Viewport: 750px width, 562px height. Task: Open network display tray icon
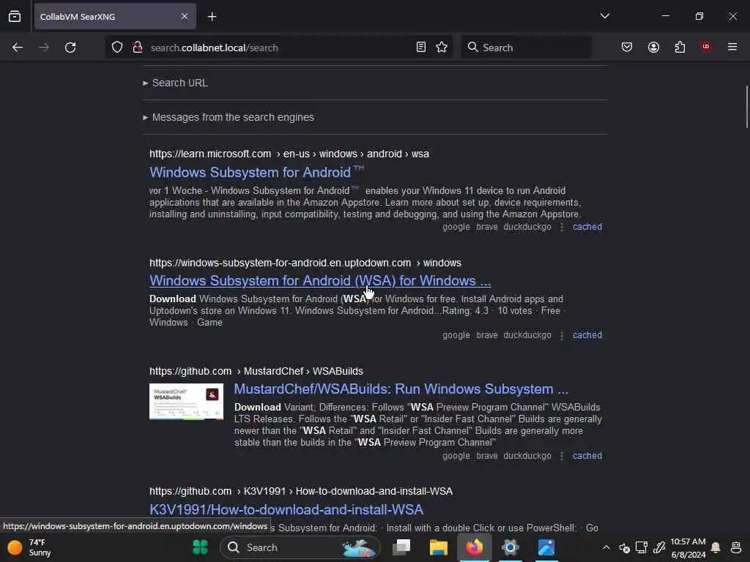point(642,547)
